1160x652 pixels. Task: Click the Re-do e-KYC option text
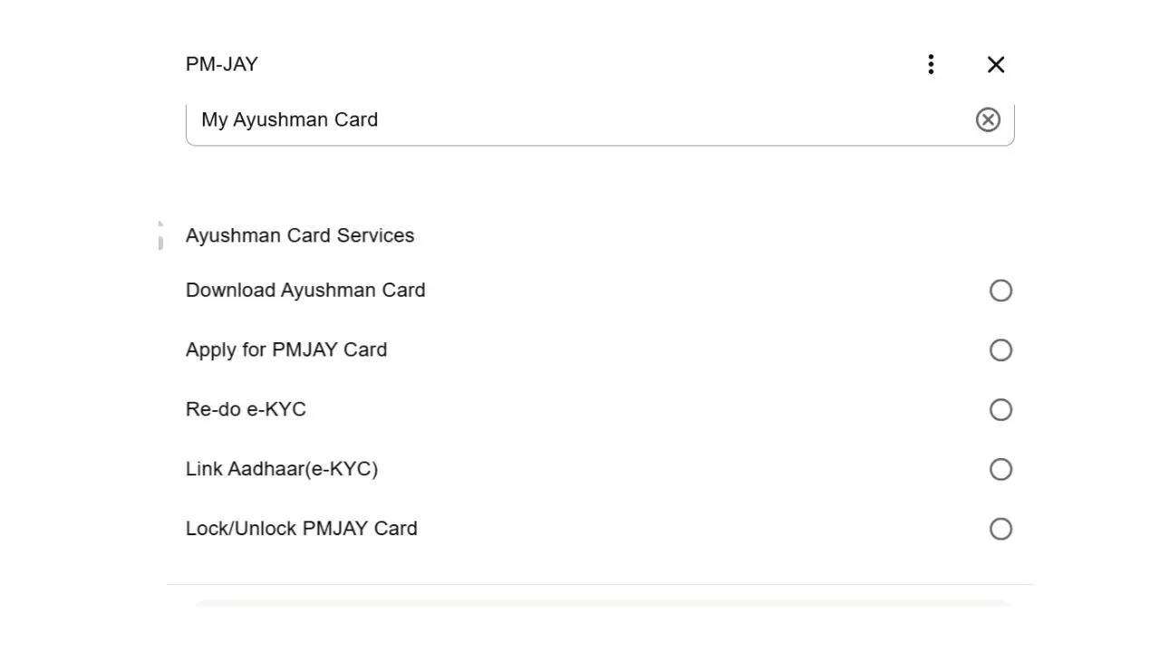pyautogui.click(x=246, y=409)
